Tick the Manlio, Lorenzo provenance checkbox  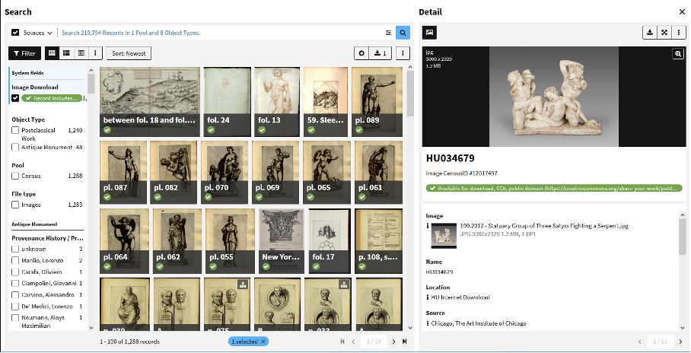[15, 260]
